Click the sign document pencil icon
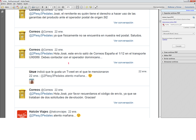This screenshot has height=140, width=196. click(x=22, y=7)
